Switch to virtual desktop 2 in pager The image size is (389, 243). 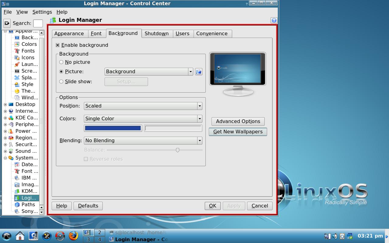(x=99, y=232)
